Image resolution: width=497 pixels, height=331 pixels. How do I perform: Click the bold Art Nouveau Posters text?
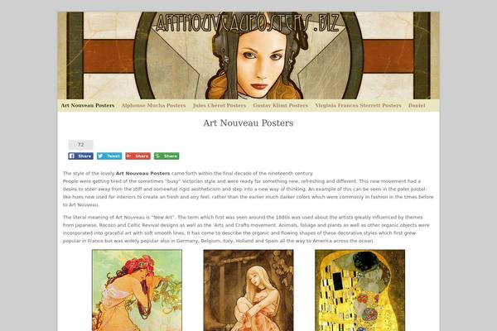point(143,173)
